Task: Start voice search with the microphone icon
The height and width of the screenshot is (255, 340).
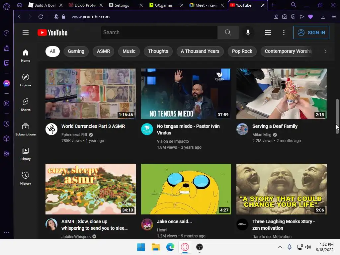Action: 248,33
